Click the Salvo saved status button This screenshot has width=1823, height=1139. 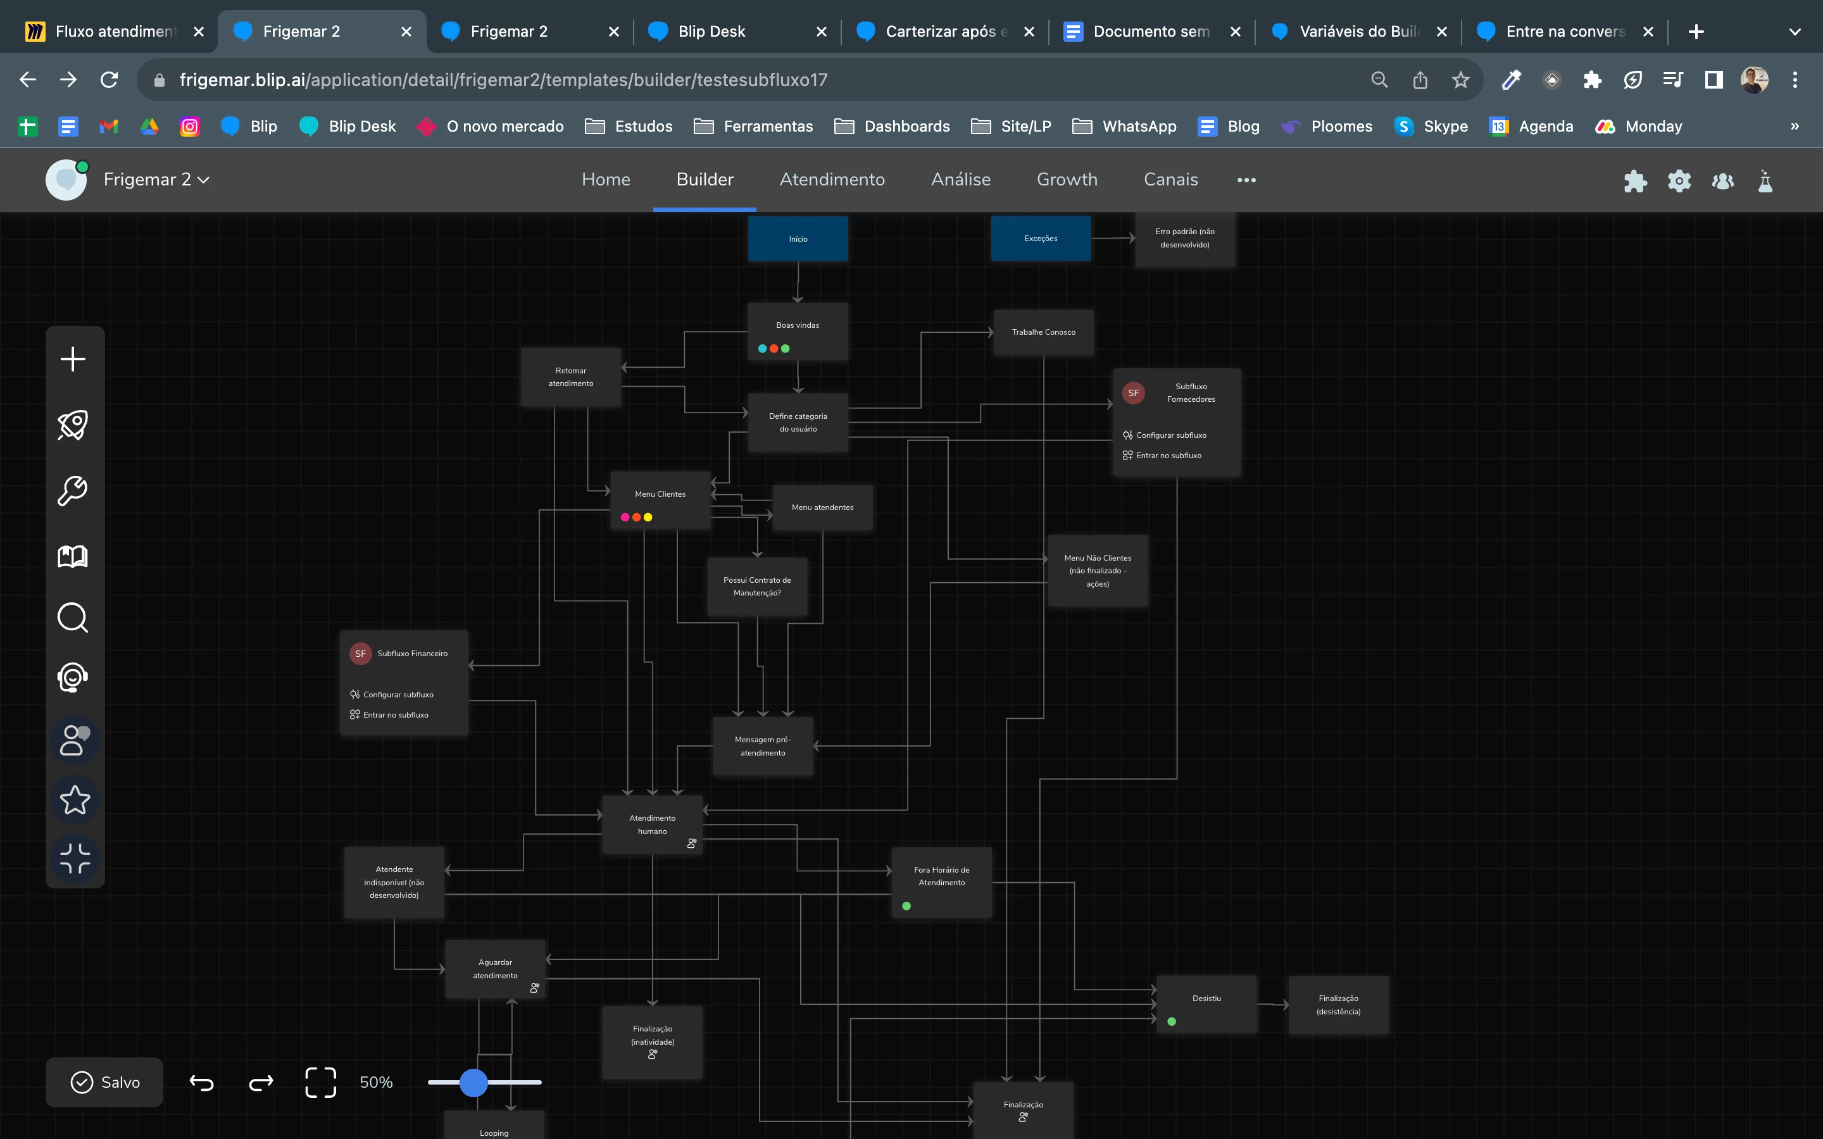tap(104, 1083)
